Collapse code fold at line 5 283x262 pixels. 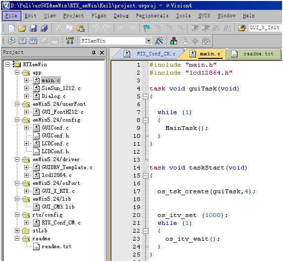point(145,97)
